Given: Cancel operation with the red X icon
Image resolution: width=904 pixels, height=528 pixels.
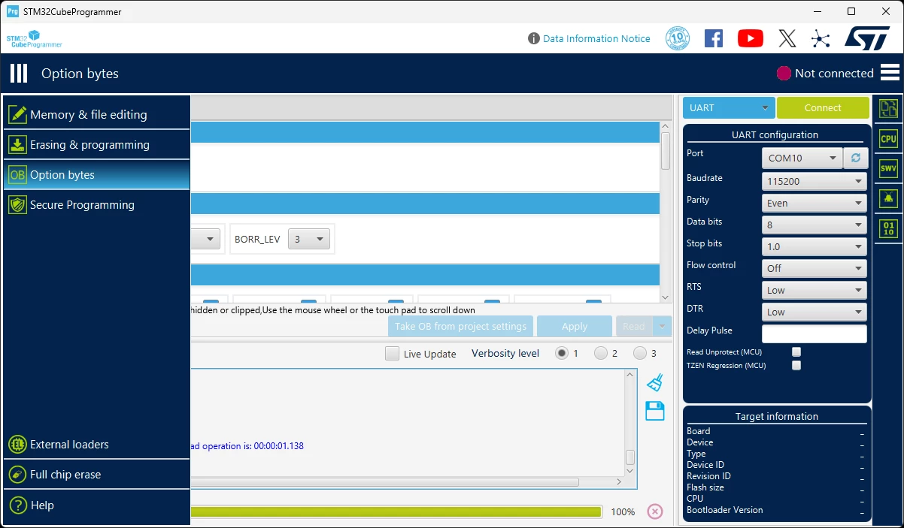Looking at the screenshot, I should [x=655, y=511].
